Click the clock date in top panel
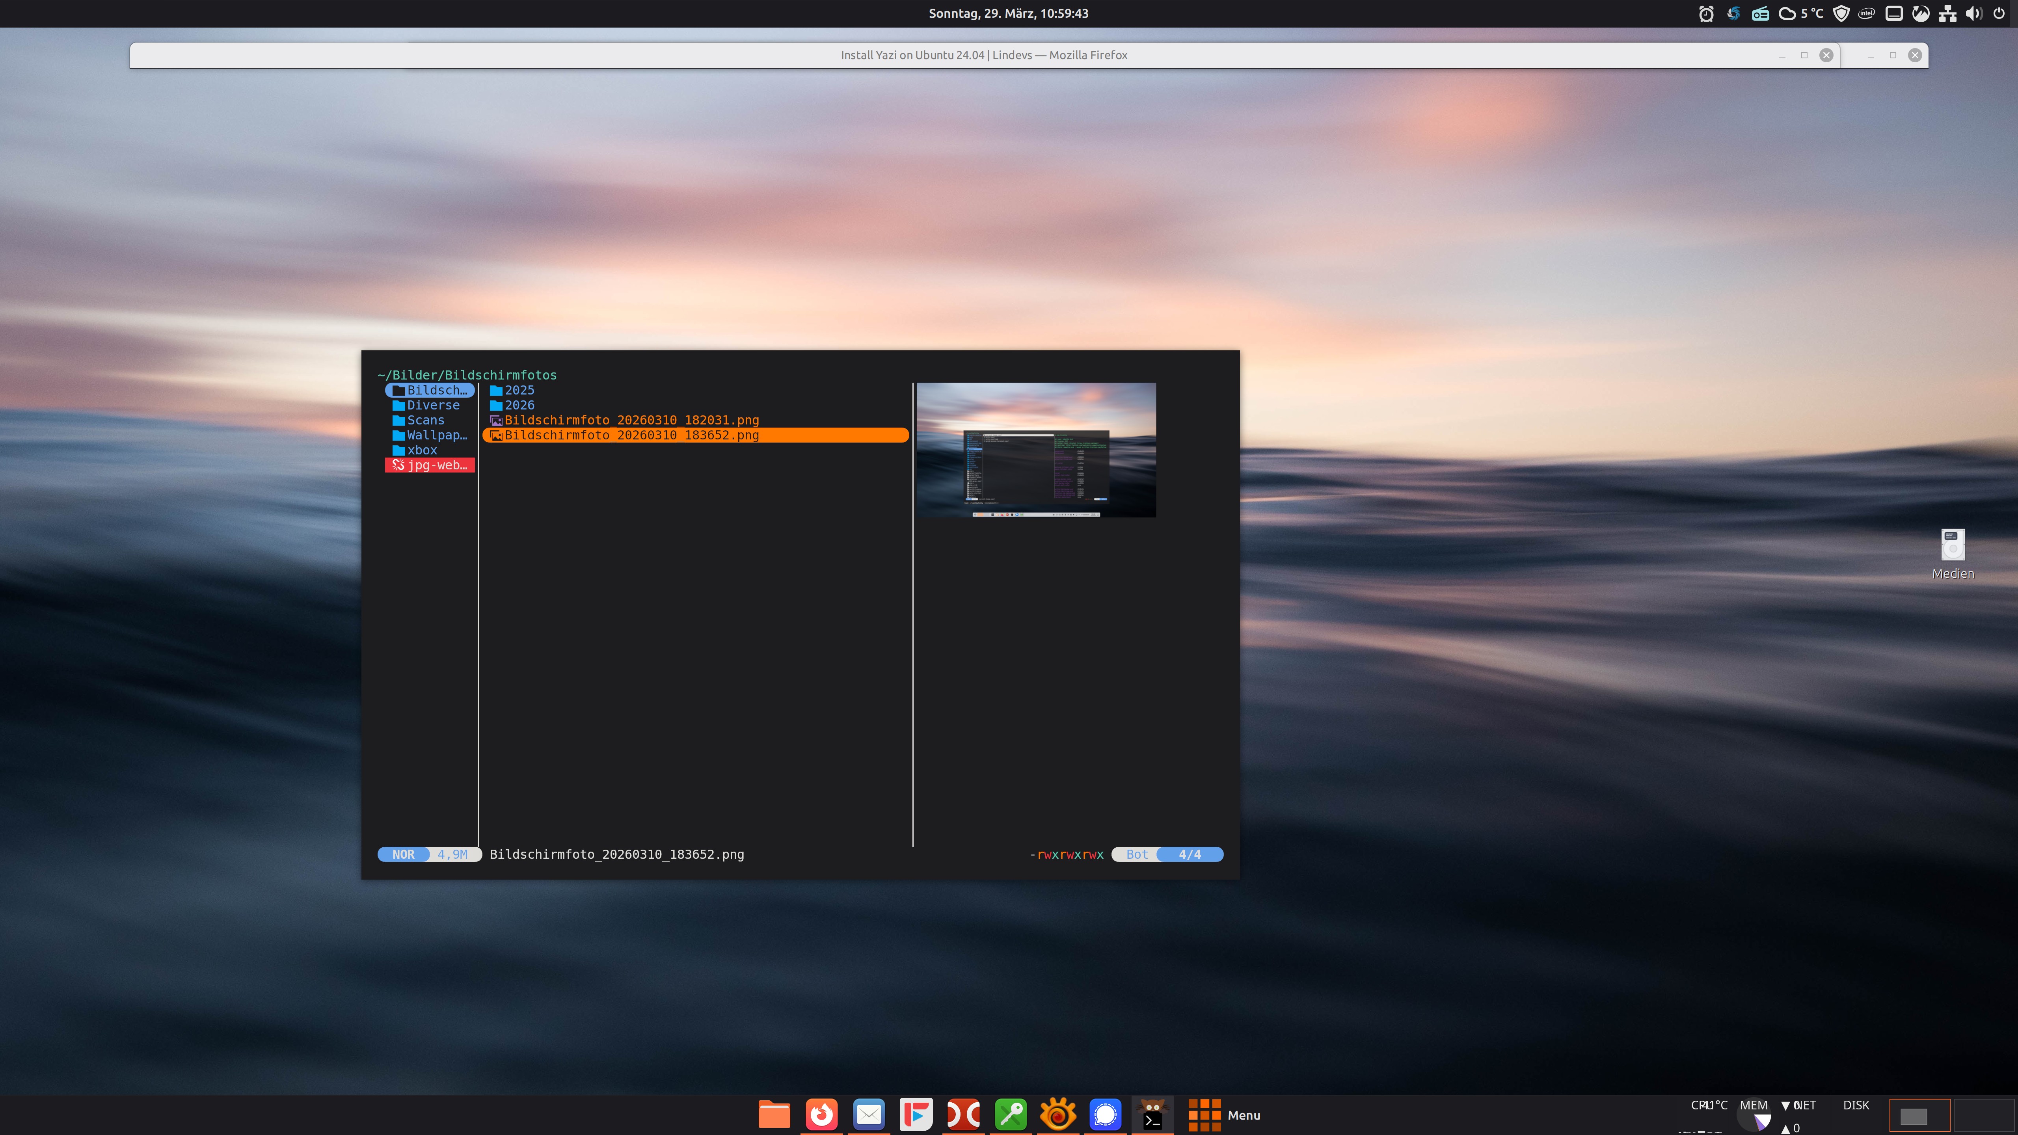 click(1008, 13)
